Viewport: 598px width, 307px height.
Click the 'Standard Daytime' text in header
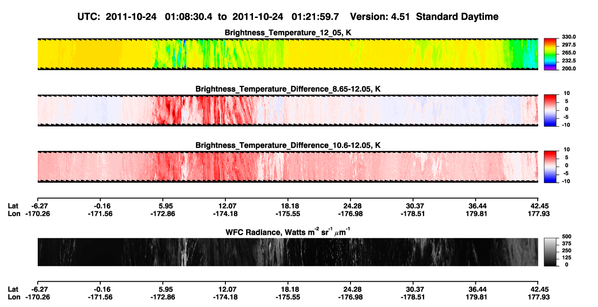(x=457, y=17)
